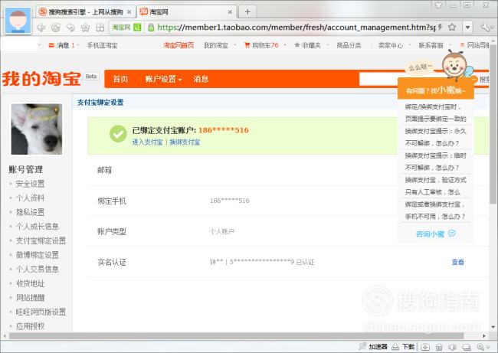
Task: Click the 我的淘宝 logo
Action: pyautogui.click(x=41, y=79)
